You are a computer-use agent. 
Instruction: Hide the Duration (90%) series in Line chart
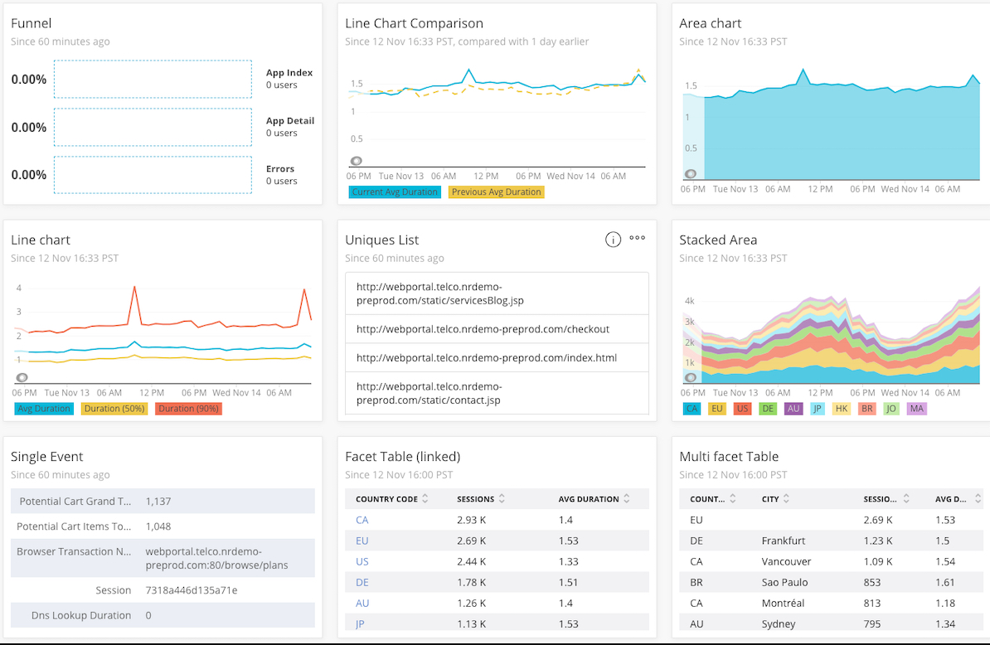point(188,409)
